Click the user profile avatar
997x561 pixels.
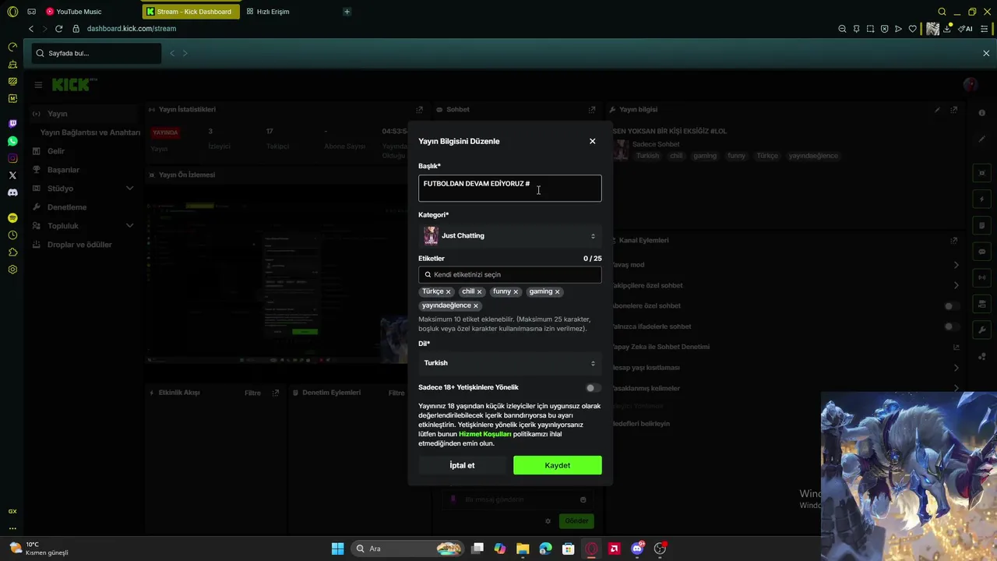(x=970, y=84)
